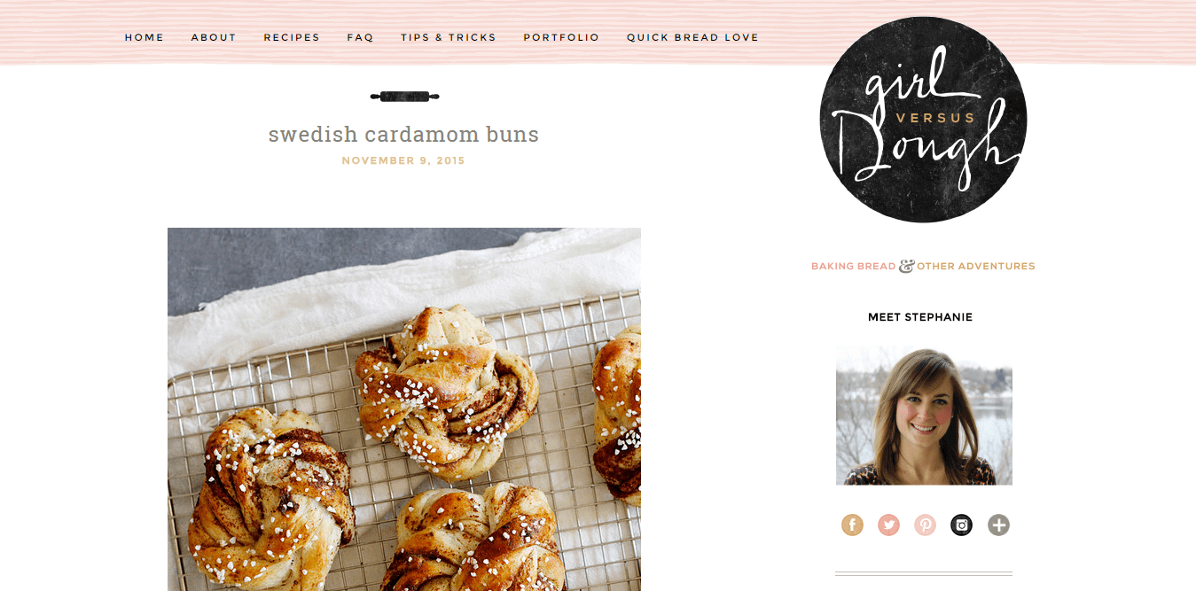Click the Girl Versus Dough logo

(923, 119)
